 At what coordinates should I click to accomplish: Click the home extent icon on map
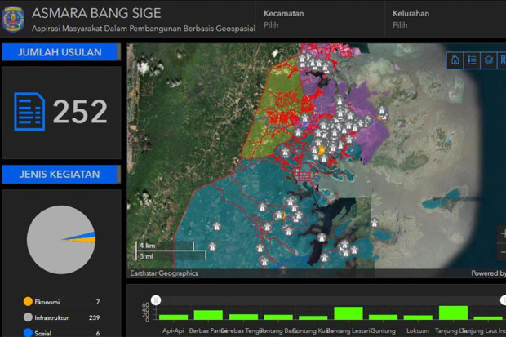[455, 60]
